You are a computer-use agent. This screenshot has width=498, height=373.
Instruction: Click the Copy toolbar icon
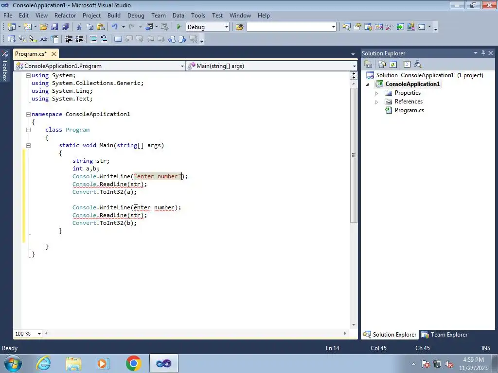pyautogui.click(x=90, y=27)
